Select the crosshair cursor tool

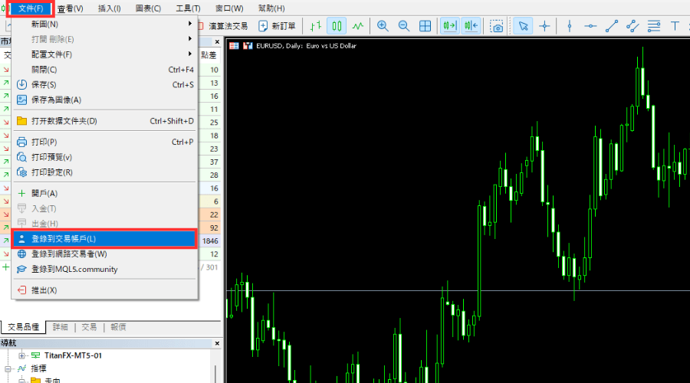point(545,26)
